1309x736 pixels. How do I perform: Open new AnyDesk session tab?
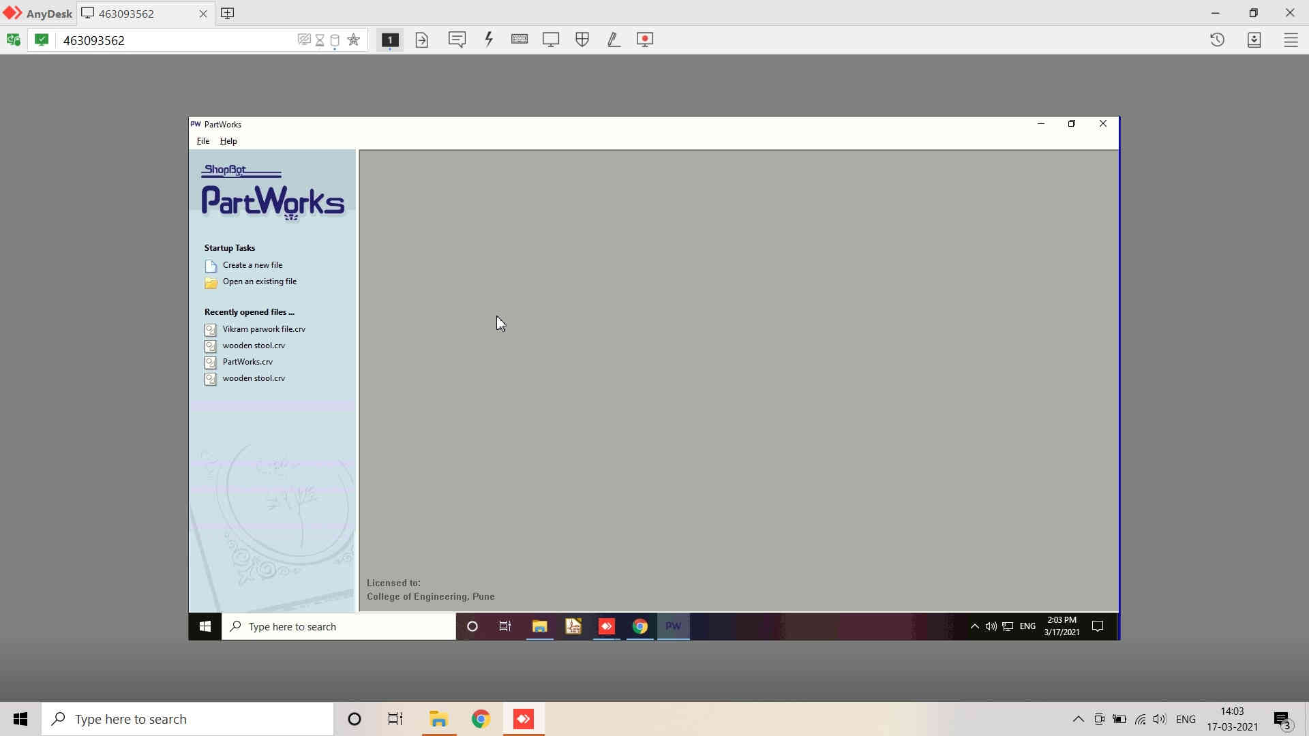pyautogui.click(x=228, y=13)
